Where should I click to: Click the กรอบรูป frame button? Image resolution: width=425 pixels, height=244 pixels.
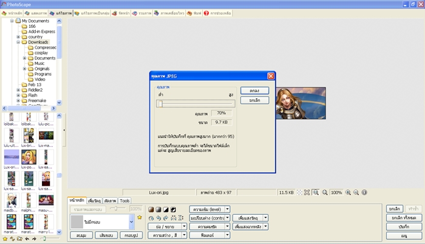132,236
